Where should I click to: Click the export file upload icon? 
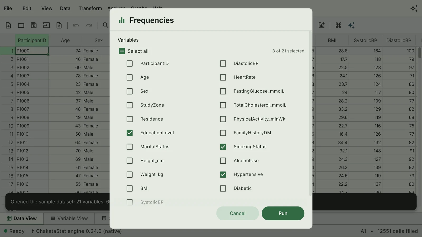coord(59,25)
